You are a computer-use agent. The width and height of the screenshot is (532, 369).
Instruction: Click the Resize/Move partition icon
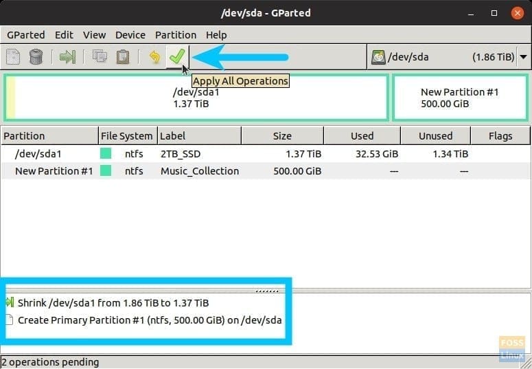click(67, 57)
